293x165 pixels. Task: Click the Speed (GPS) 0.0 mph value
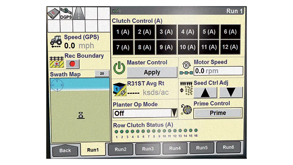(79, 45)
